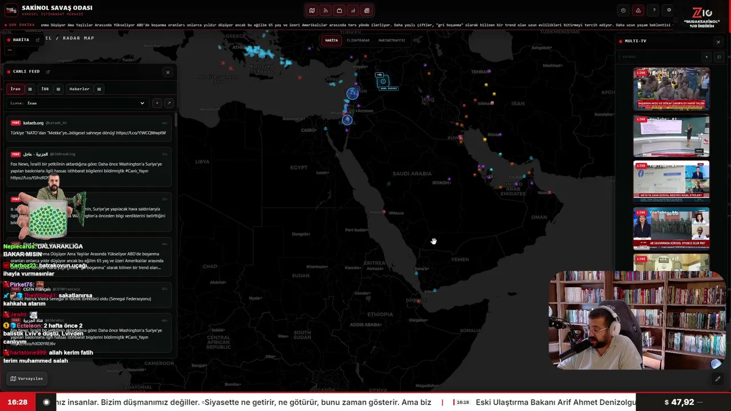
Task: Open grid view next to İBB tab
Action: 58,89
